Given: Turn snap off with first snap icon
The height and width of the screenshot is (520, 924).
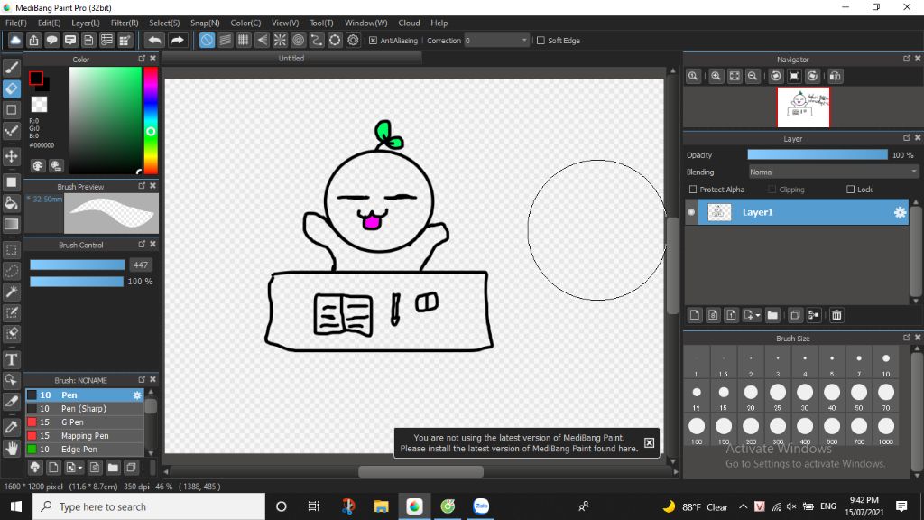Looking at the screenshot, I should (x=207, y=40).
